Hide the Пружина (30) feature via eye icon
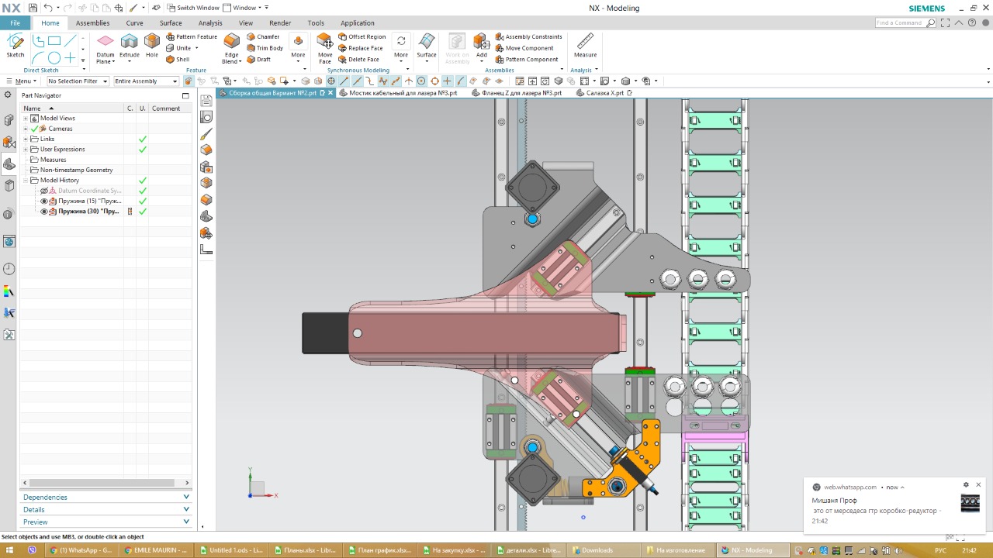The width and height of the screenshot is (993, 558). (44, 212)
